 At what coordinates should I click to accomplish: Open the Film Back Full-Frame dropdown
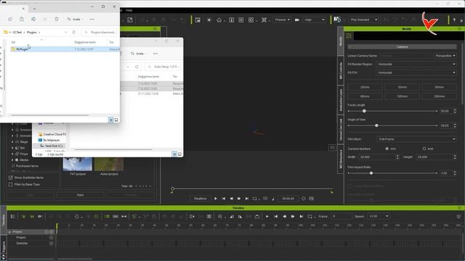pyautogui.click(x=416, y=139)
